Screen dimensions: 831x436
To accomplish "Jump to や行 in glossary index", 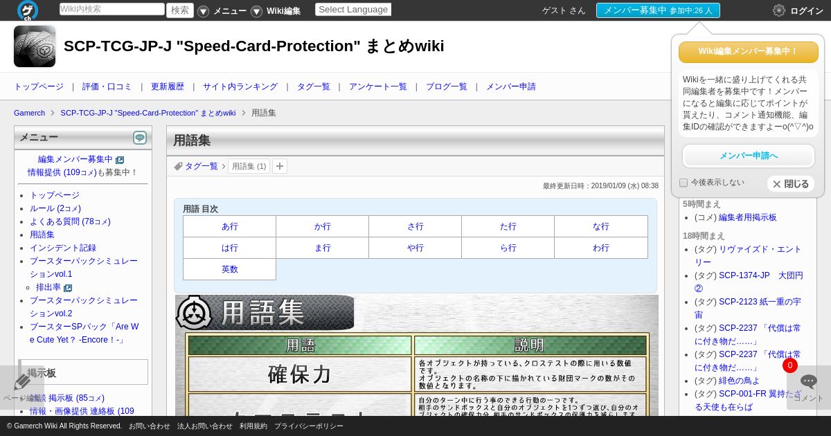I will (x=415, y=248).
